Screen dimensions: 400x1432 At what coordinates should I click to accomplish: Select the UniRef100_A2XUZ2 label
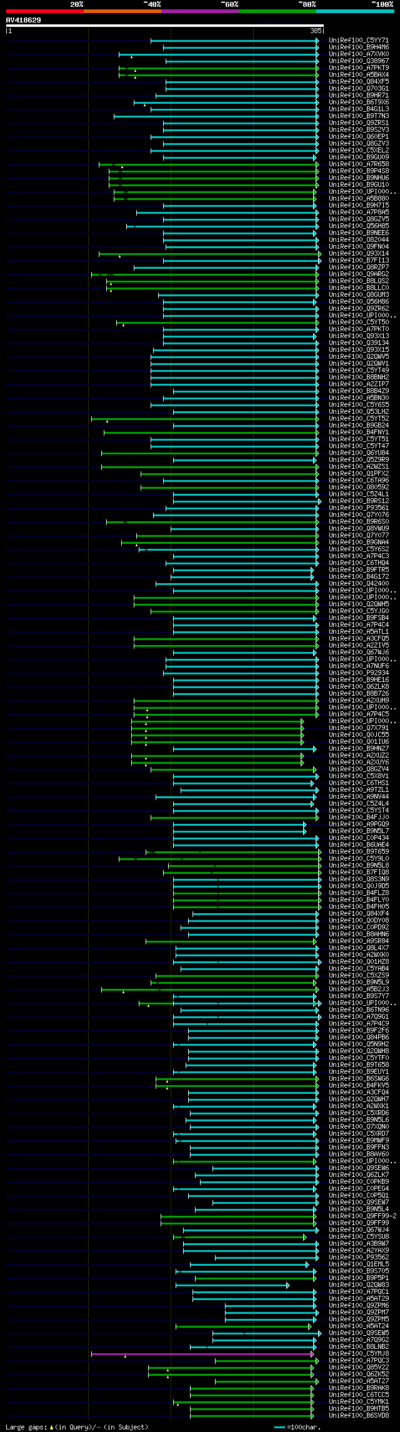359,755
